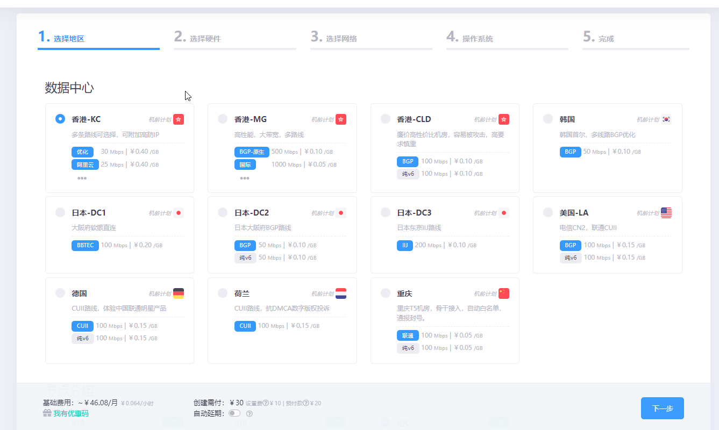Switch to step 4 操作系统 tab
Image resolution: width=719 pixels, height=430 pixels.
point(478,39)
